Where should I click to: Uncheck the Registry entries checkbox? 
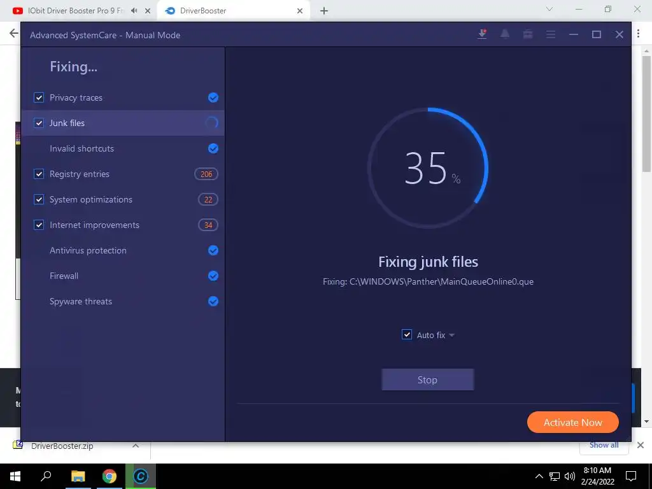click(x=39, y=174)
